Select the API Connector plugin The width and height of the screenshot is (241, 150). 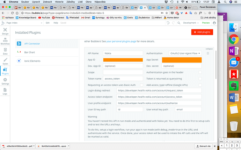47,44
